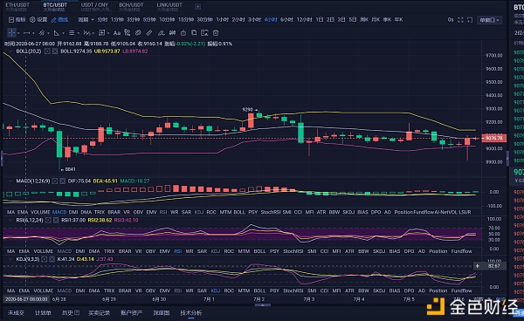Toggle the 画线 drawing mode button

(x=59, y=20)
